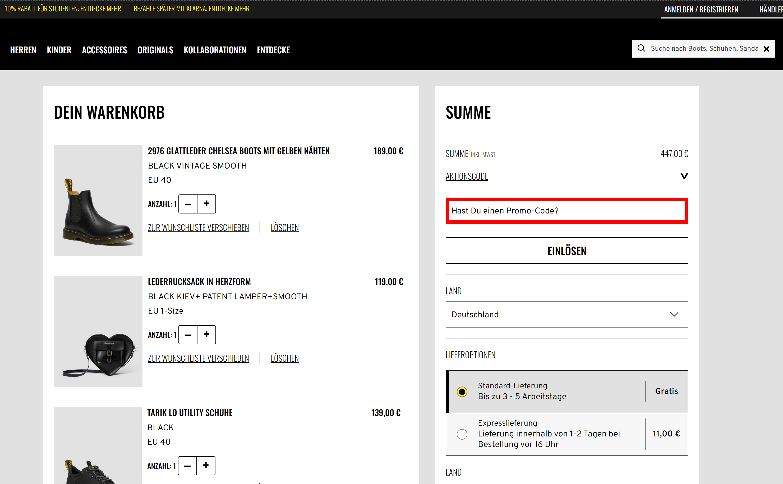
Task: Open the HERREN menu
Action: click(23, 50)
